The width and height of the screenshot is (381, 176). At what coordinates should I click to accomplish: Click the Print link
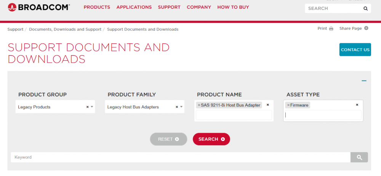click(x=322, y=29)
